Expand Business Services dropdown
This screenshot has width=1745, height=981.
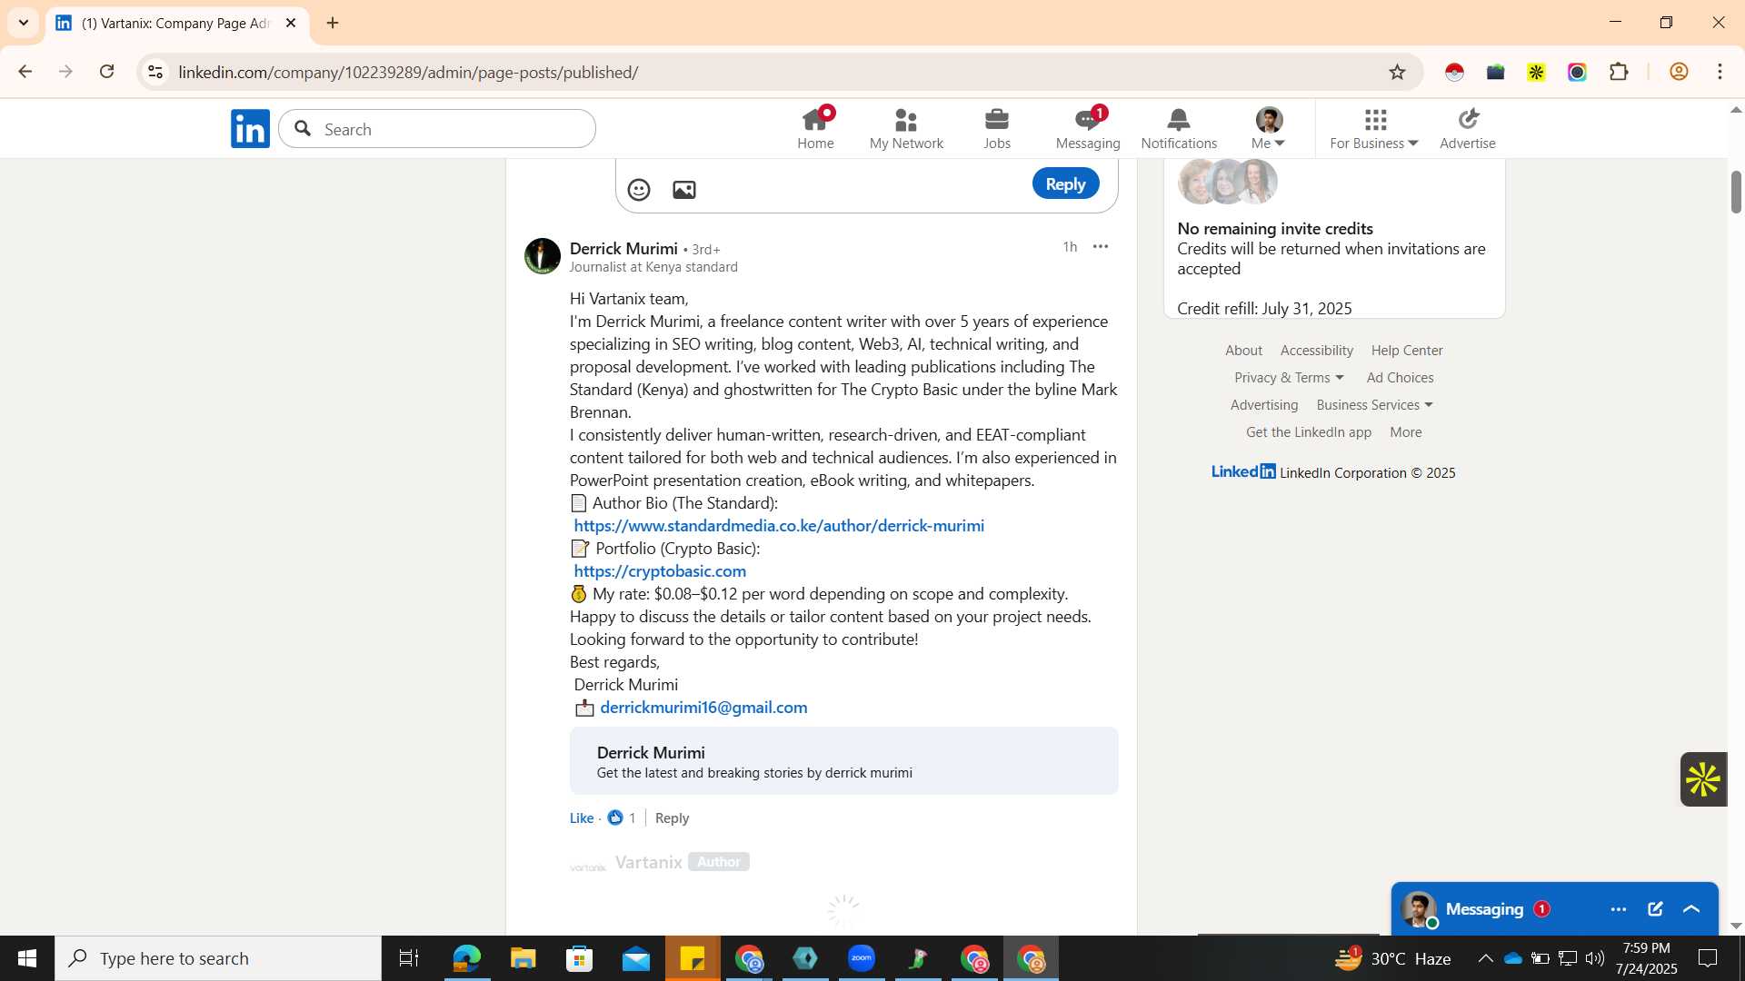[x=1374, y=405]
